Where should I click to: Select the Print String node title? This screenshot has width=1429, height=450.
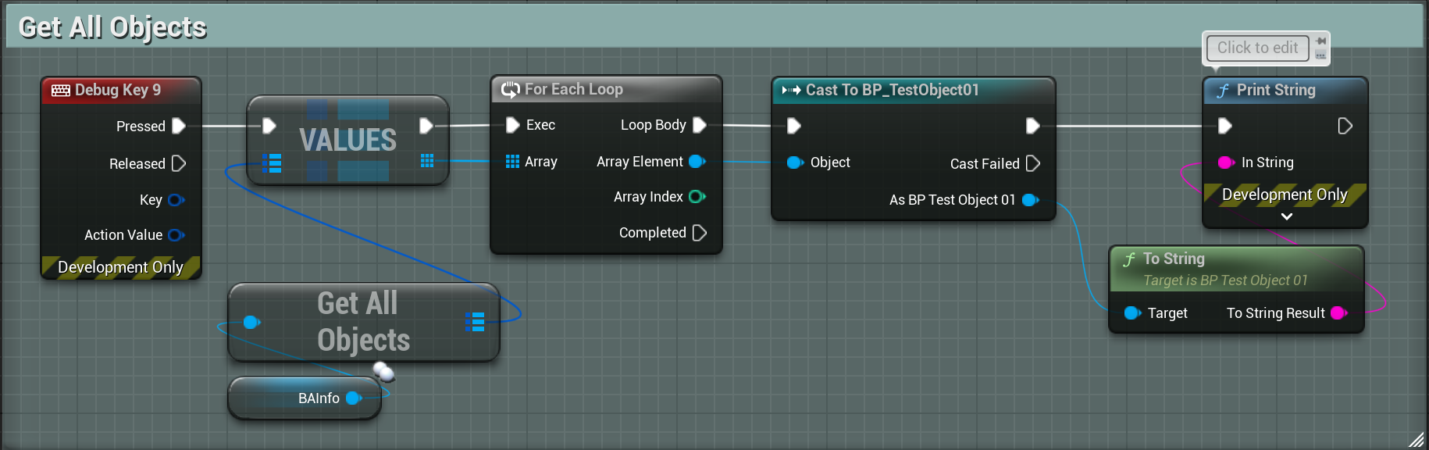click(x=1276, y=91)
